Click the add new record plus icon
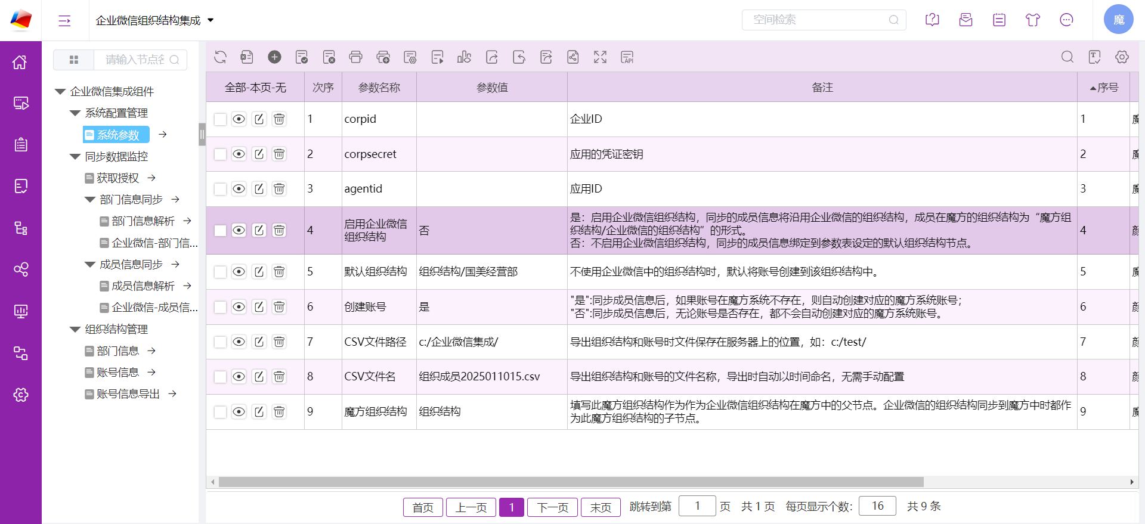Screen dimensions: 1145x524 [x=274, y=57]
